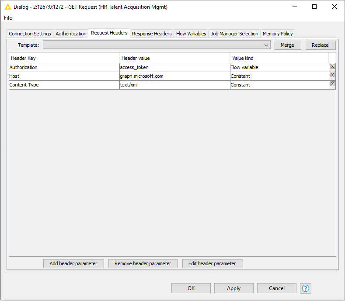Click the Apply button

(x=233, y=288)
